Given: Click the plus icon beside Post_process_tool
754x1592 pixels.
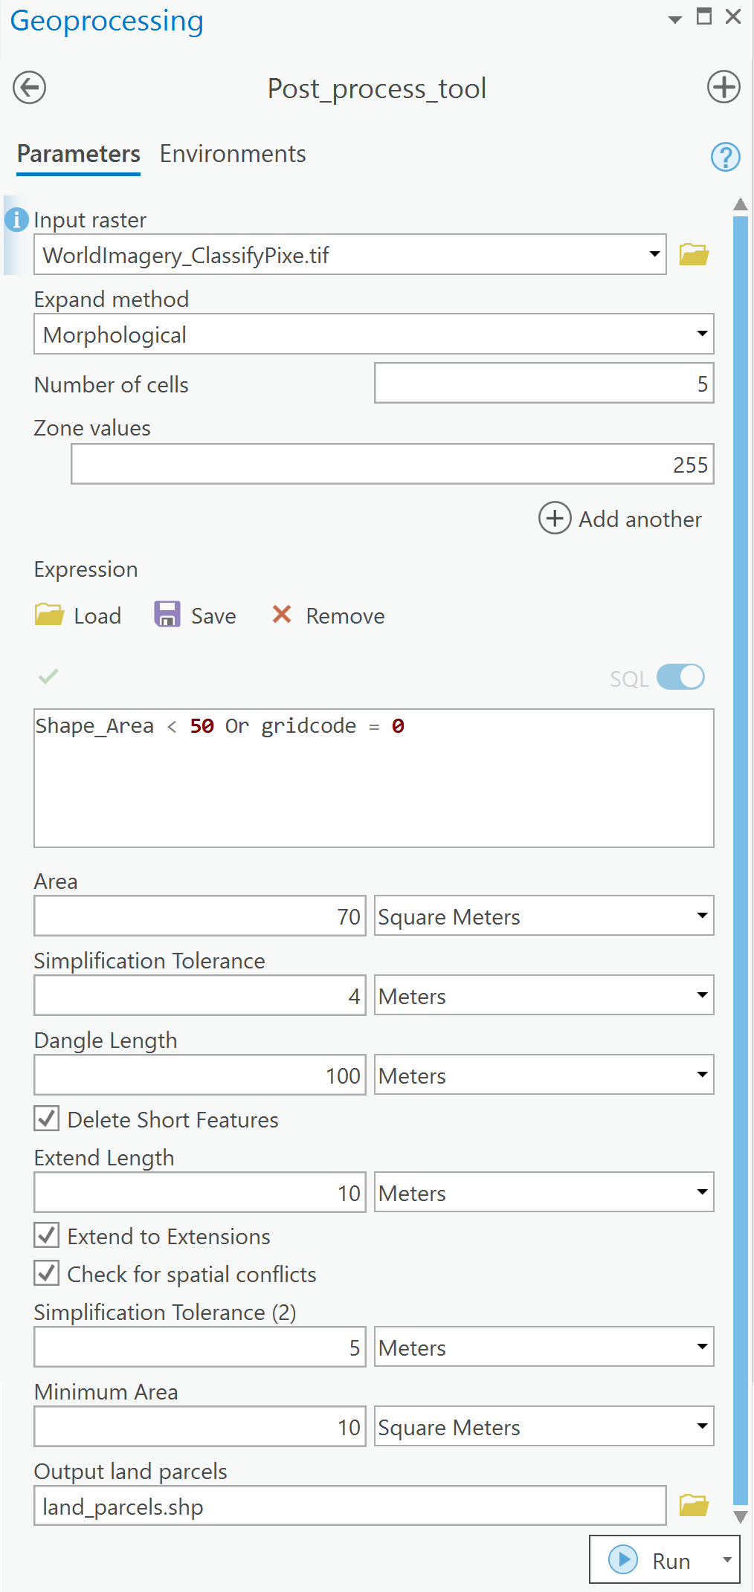Looking at the screenshot, I should coord(723,87).
